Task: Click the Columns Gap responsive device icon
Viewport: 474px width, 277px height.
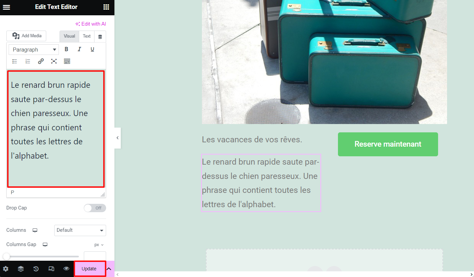Action: (x=45, y=244)
